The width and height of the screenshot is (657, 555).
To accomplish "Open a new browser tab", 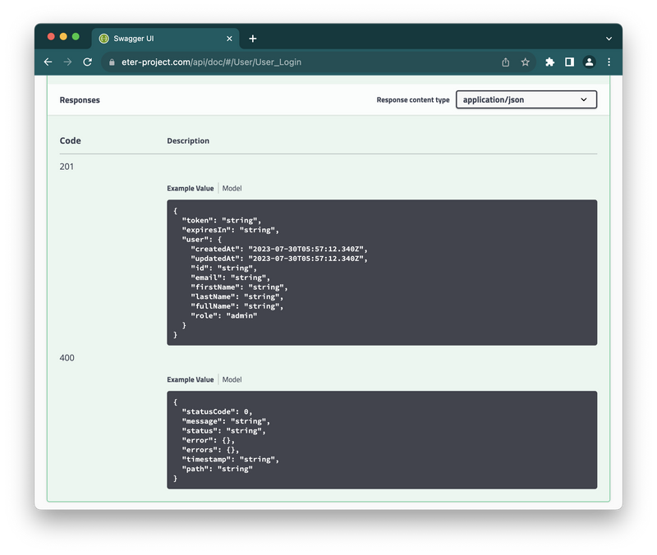I will 253,39.
